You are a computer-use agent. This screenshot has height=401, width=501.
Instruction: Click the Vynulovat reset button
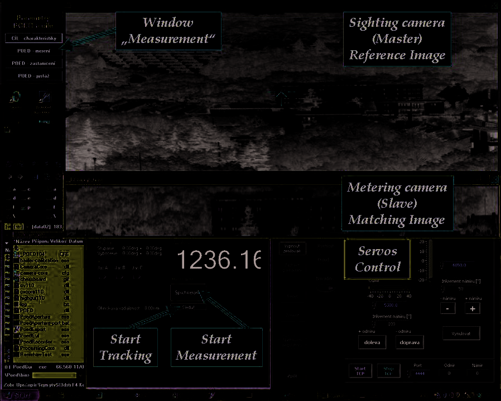pos(461,333)
